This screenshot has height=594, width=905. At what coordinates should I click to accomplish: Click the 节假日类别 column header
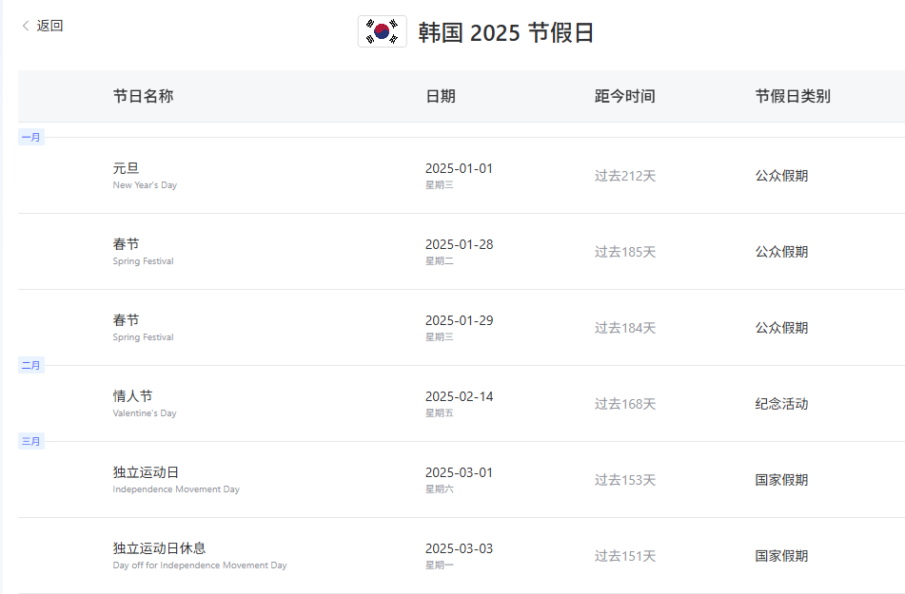point(793,96)
